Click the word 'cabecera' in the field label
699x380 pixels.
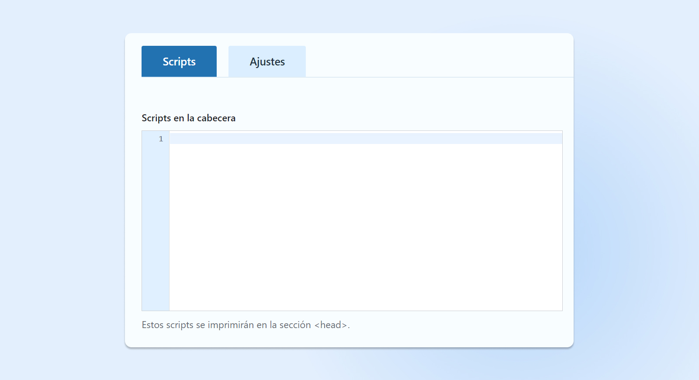coord(216,118)
